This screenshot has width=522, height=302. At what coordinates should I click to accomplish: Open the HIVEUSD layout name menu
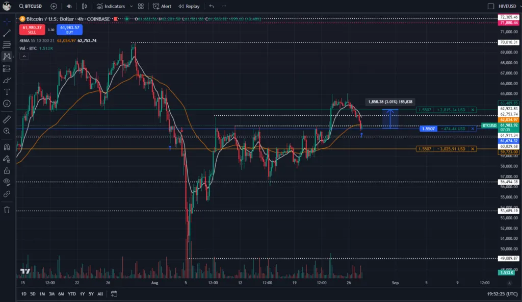(x=508, y=6)
